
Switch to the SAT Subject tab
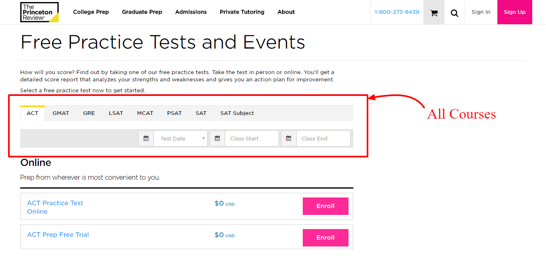click(x=237, y=113)
